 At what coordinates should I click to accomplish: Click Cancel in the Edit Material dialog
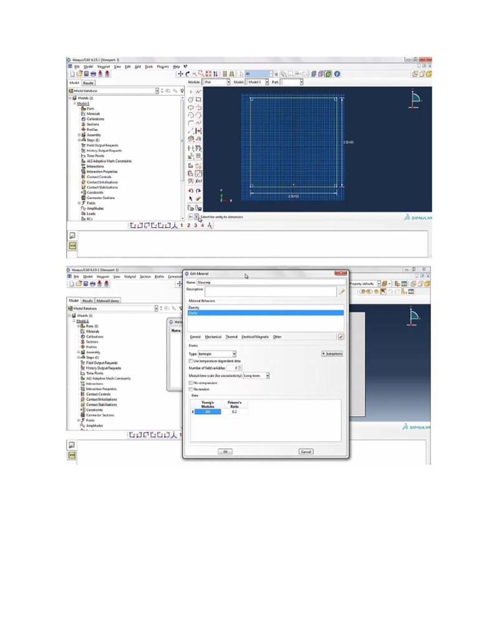click(306, 452)
